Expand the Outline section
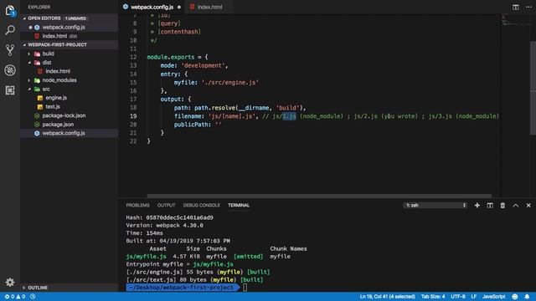This screenshot has width=536, height=301. [24, 288]
